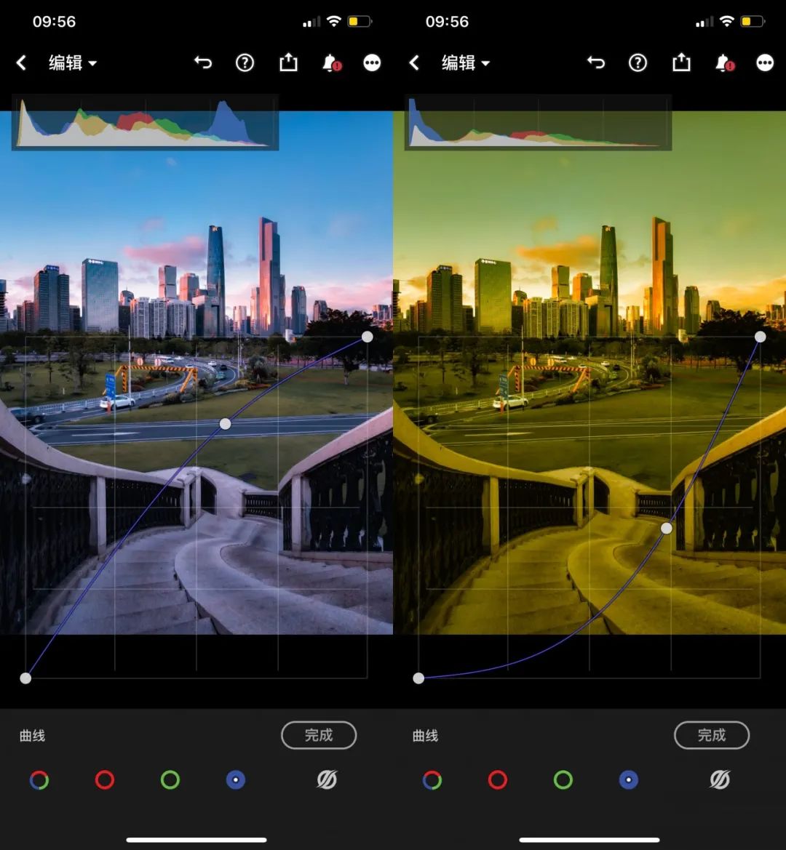This screenshot has height=850, width=786.
Task: Select bottom-left curve endpoint on right screen
Action: click(418, 678)
